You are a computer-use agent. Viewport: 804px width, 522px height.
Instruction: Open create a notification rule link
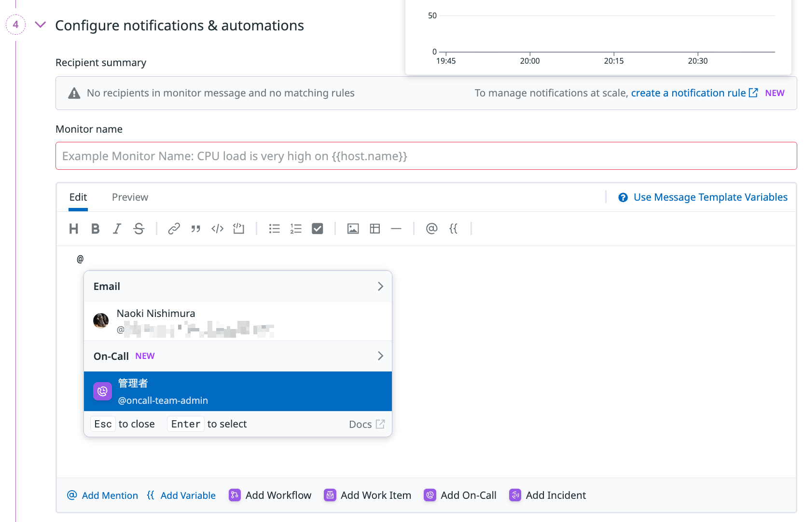click(694, 93)
